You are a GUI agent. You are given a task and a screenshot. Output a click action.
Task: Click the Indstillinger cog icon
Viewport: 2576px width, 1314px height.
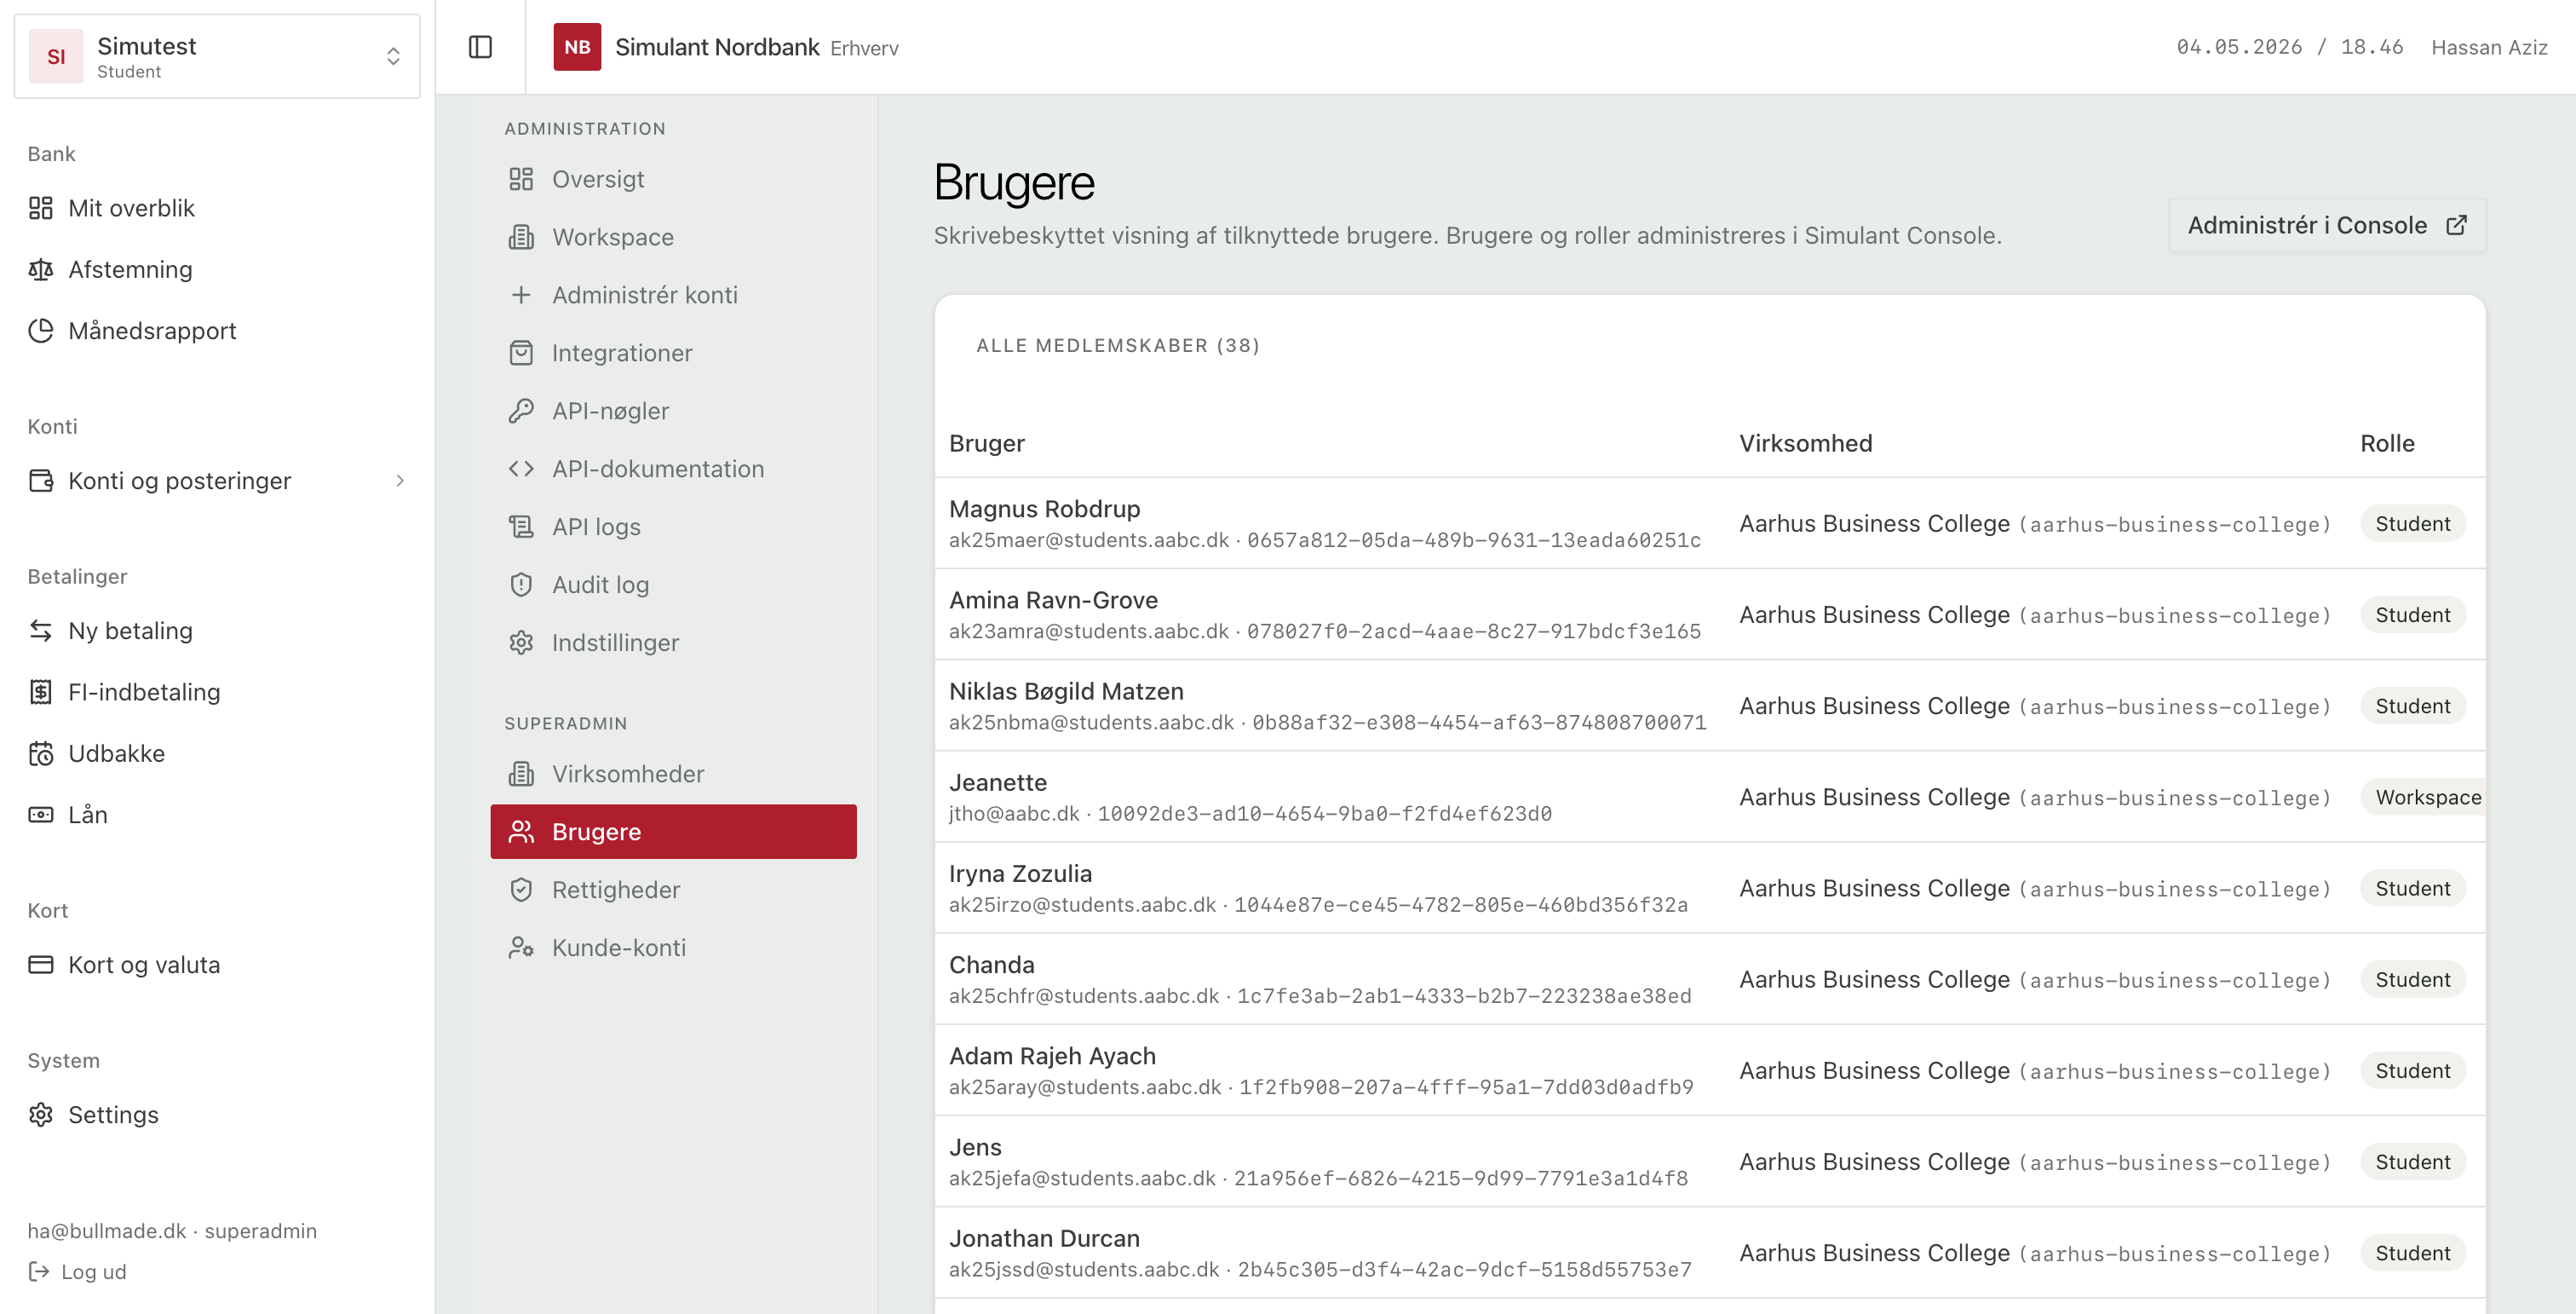(x=521, y=643)
